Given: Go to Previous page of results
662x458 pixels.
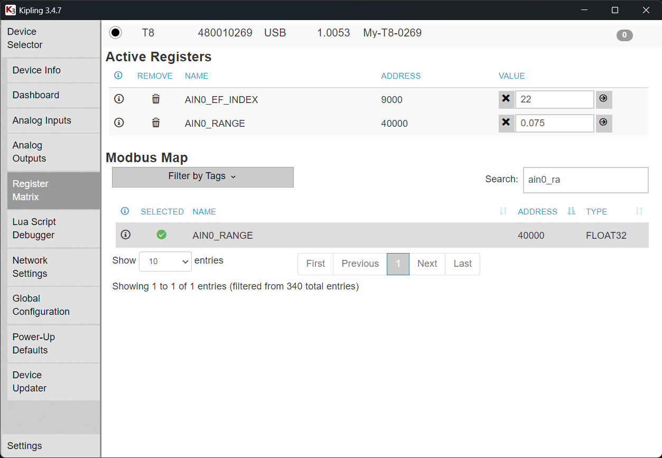Looking at the screenshot, I should 360,264.
